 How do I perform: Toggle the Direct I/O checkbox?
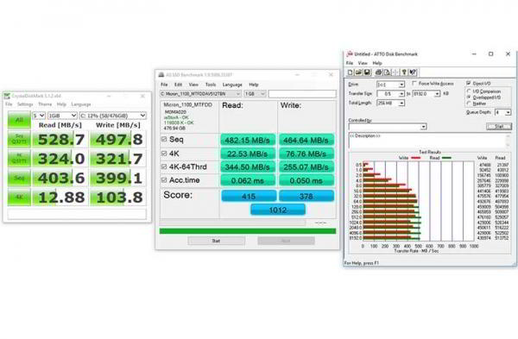(469, 83)
